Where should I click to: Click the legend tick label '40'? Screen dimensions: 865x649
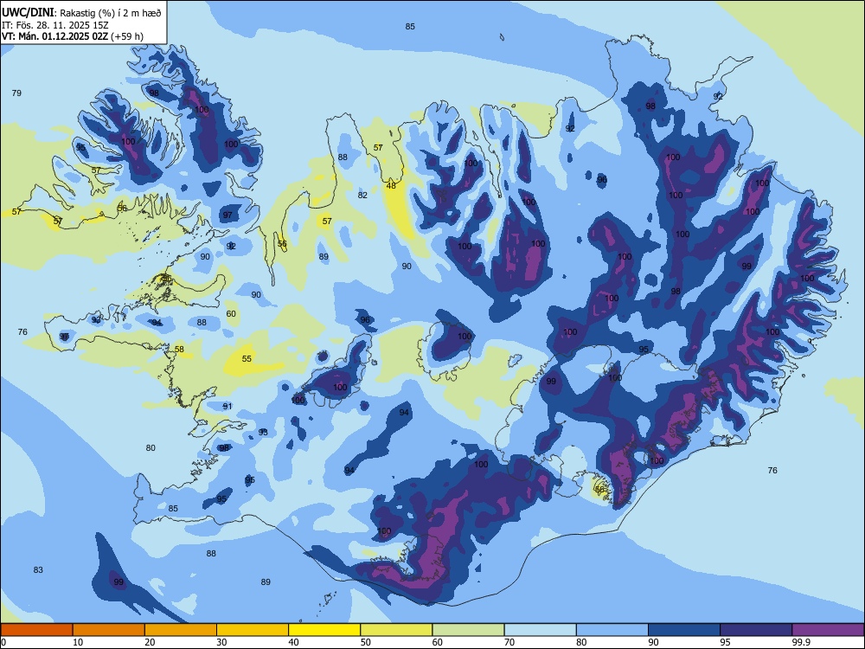coord(293,642)
